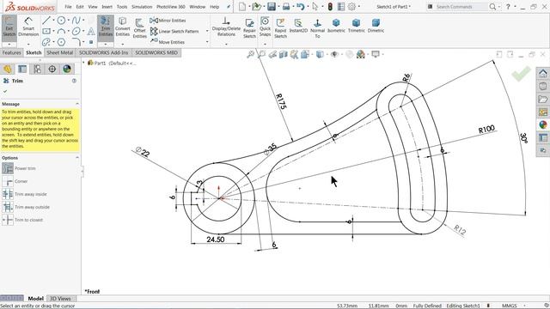Image resolution: width=550 pixels, height=309 pixels.
Task: Select Power trim option
Action: [x=19, y=168]
